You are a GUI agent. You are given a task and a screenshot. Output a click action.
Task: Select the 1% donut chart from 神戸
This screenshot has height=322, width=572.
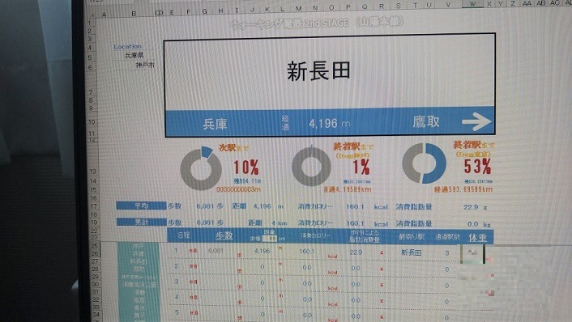point(312,166)
